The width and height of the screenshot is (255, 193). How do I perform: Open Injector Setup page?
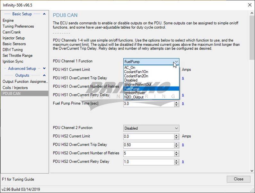[x=13, y=38]
